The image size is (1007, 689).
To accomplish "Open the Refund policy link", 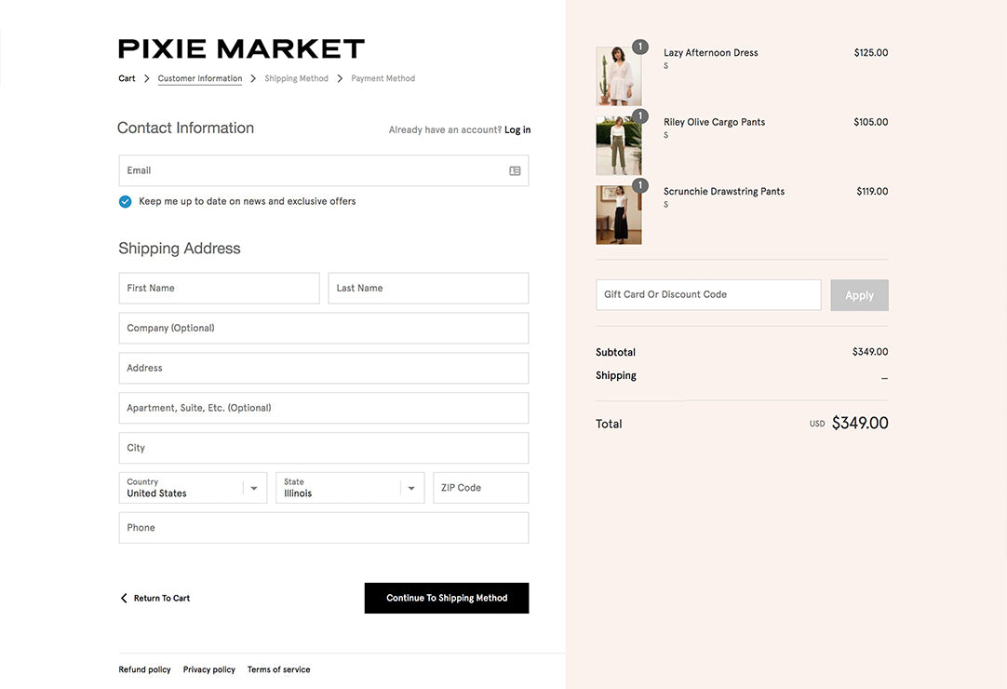I will pos(144,669).
